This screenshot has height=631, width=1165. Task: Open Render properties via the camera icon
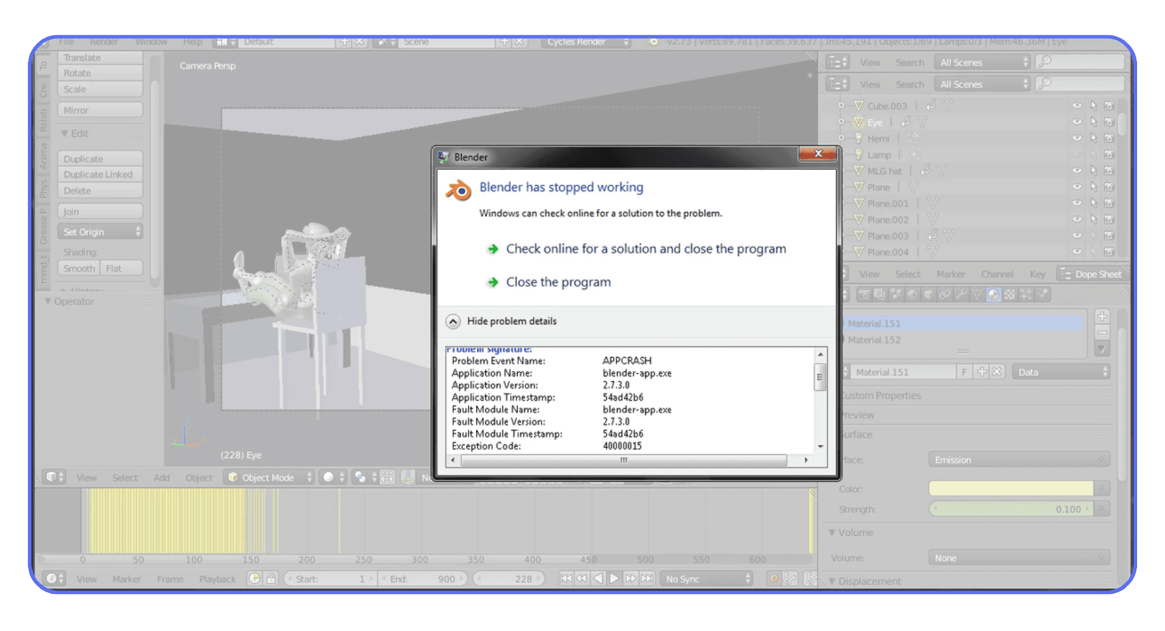tap(865, 294)
